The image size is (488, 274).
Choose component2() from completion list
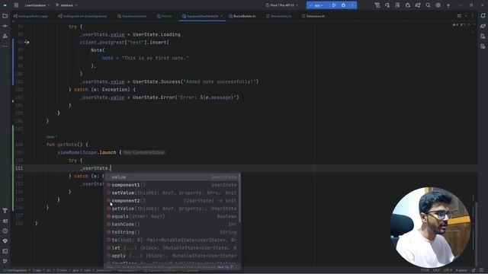pyautogui.click(x=172, y=201)
